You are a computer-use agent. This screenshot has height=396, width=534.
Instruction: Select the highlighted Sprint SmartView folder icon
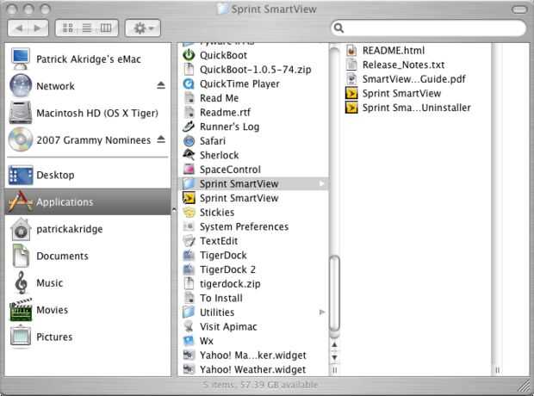189,183
